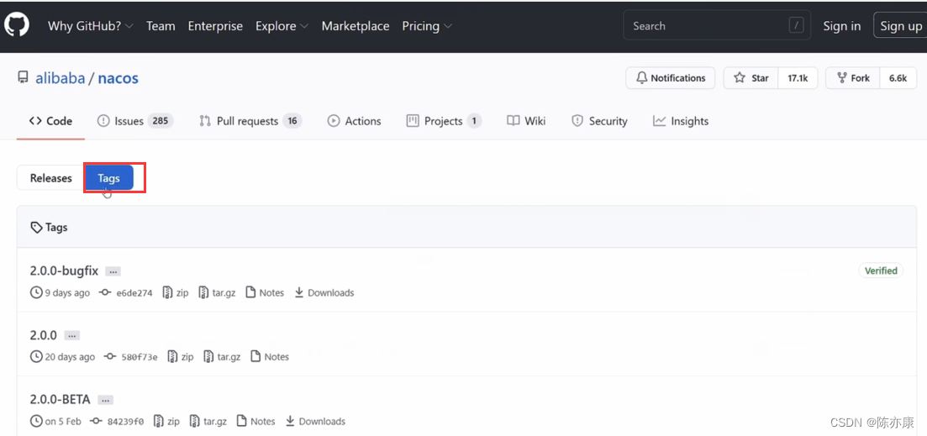Open the Wiki tab

click(526, 121)
